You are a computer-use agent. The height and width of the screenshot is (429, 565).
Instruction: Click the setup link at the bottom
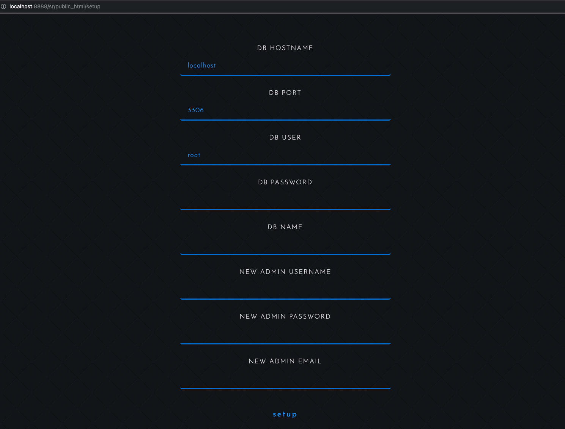tap(285, 414)
